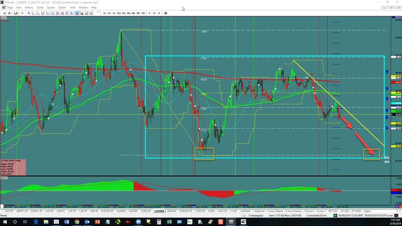
Task: Open the System menu
Action: pos(62,8)
